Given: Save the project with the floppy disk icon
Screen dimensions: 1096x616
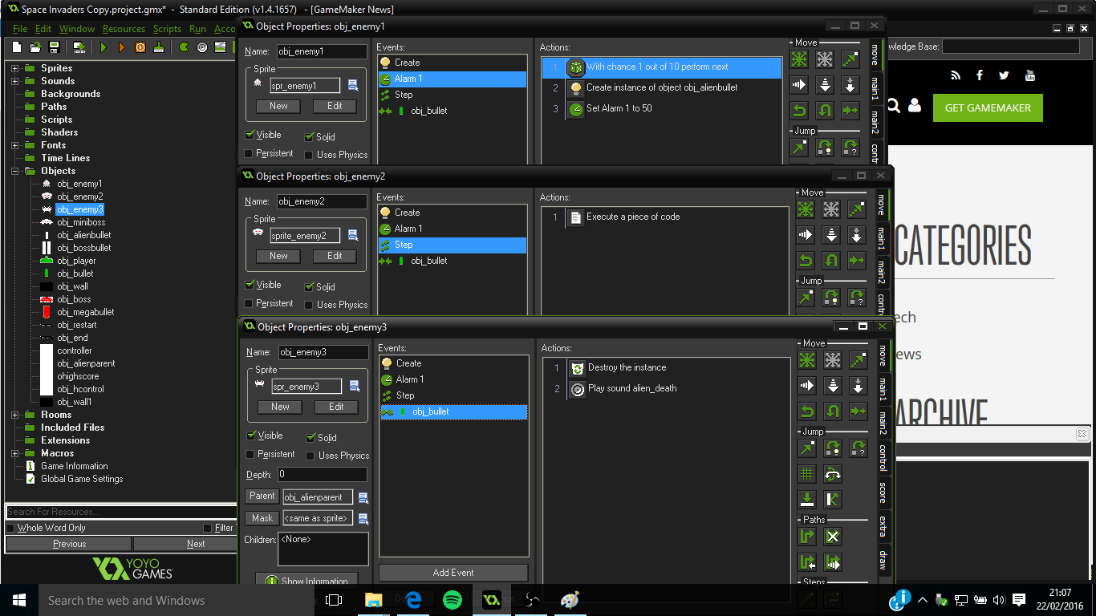Looking at the screenshot, I should (x=54, y=47).
